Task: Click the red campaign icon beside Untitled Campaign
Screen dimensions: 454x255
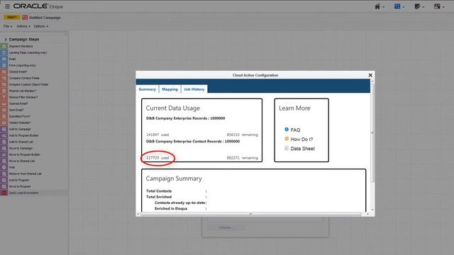Action: pyautogui.click(x=25, y=17)
